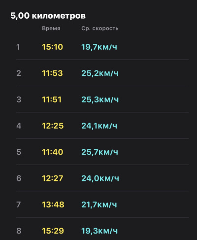Select split row number 6
Viewport: 197px width, 240px height.
pyautogui.click(x=102, y=178)
